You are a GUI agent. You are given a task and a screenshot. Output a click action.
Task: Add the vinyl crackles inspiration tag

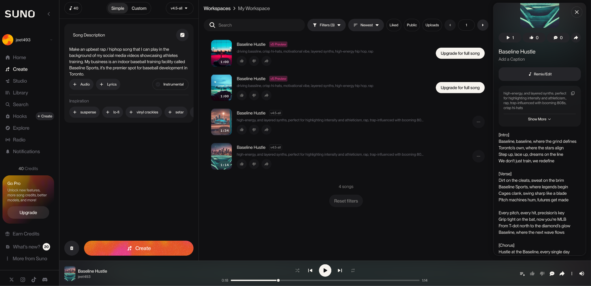click(x=144, y=112)
